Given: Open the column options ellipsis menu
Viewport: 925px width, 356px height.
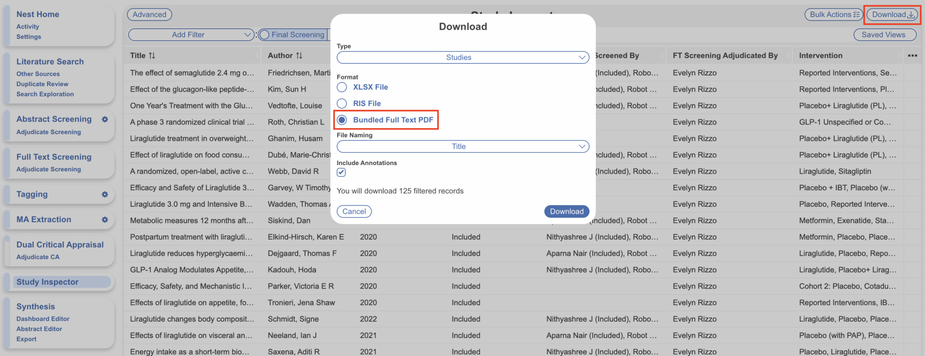Looking at the screenshot, I should pyautogui.click(x=912, y=55).
